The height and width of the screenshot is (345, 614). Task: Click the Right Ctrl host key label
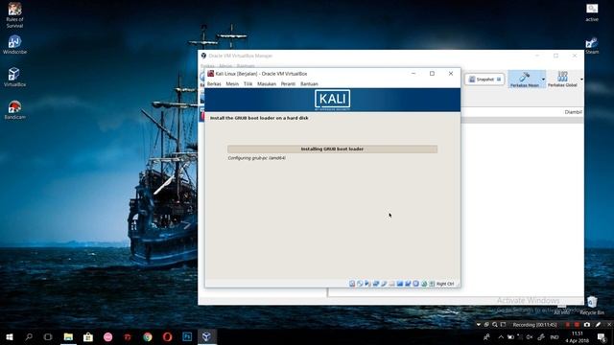coord(445,284)
